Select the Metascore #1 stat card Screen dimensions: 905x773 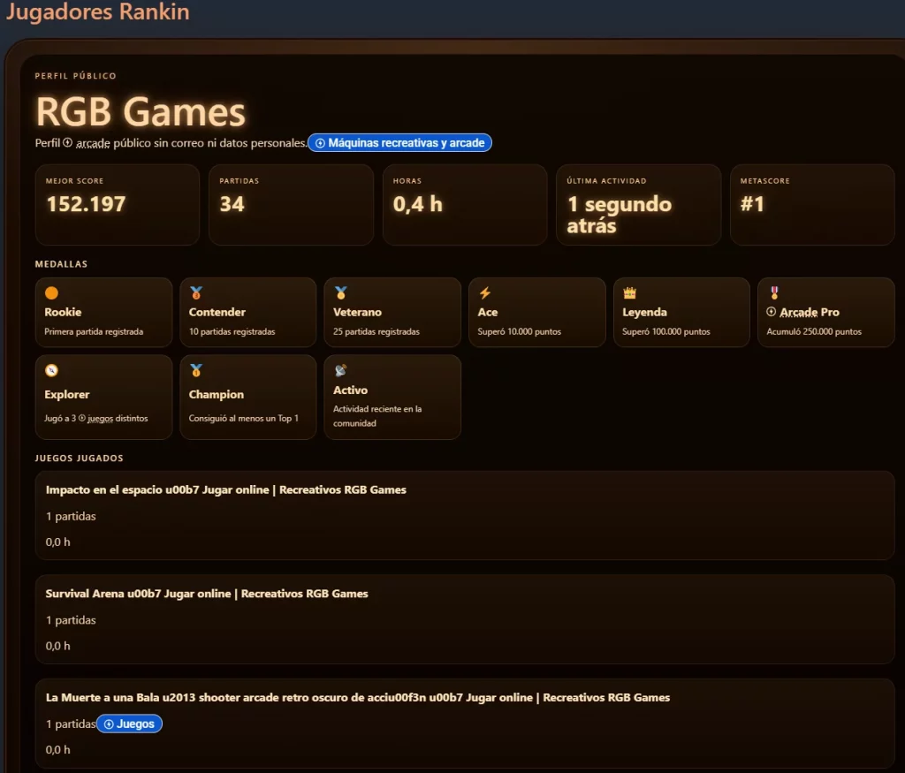pyautogui.click(x=811, y=204)
